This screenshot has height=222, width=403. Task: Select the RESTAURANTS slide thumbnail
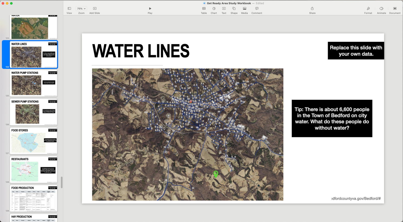pyautogui.click(x=33, y=170)
